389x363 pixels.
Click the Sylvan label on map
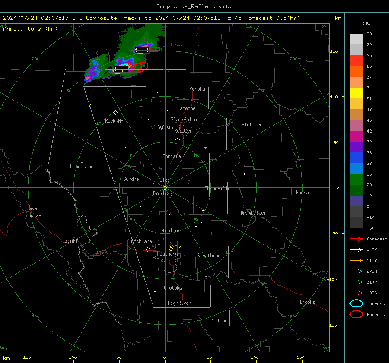click(165, 127)
